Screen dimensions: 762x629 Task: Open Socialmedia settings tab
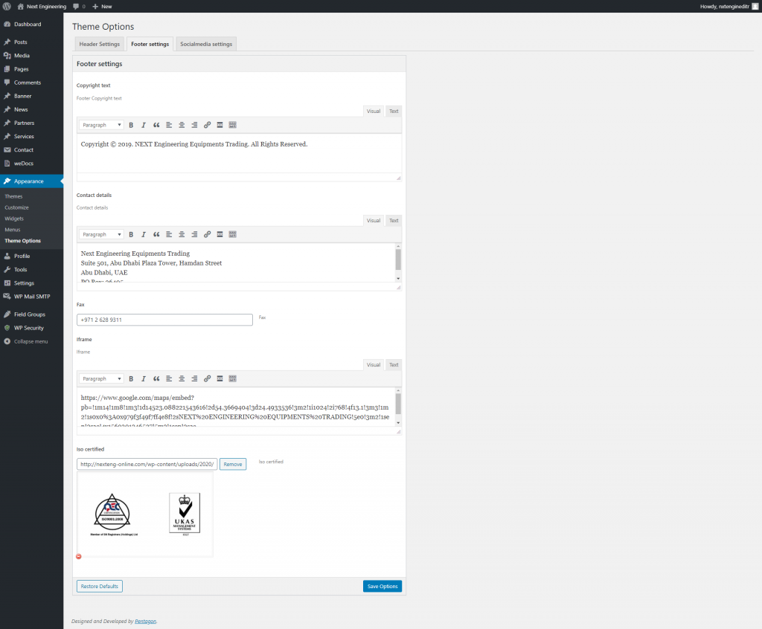pyautogui.click(x=206, y=44)
